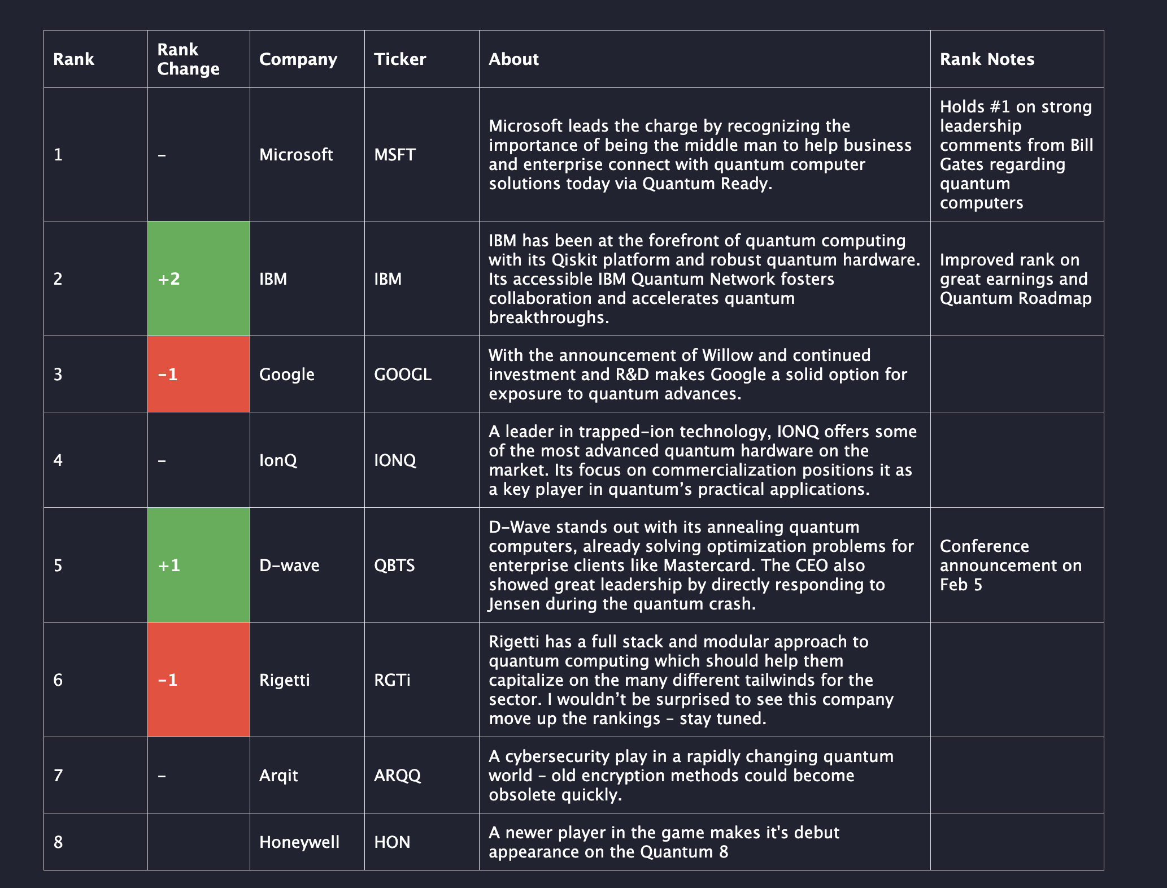Click the Rank column header

point(73,59)
